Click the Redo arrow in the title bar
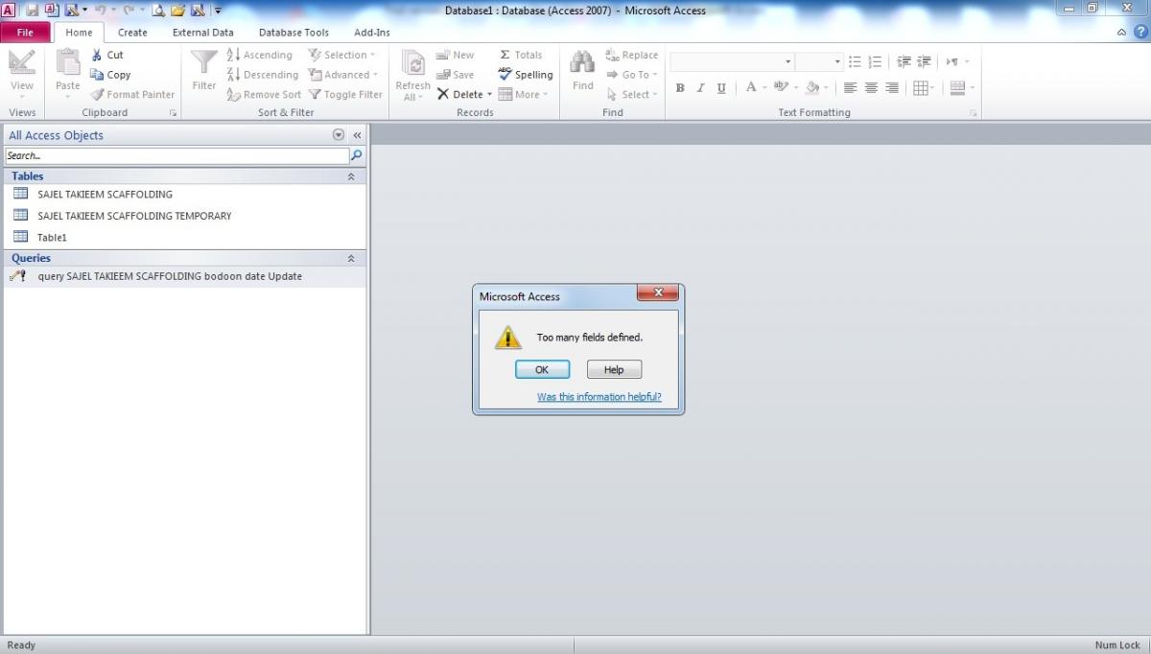Viewport: 1151px width, 654px height. 129,11
